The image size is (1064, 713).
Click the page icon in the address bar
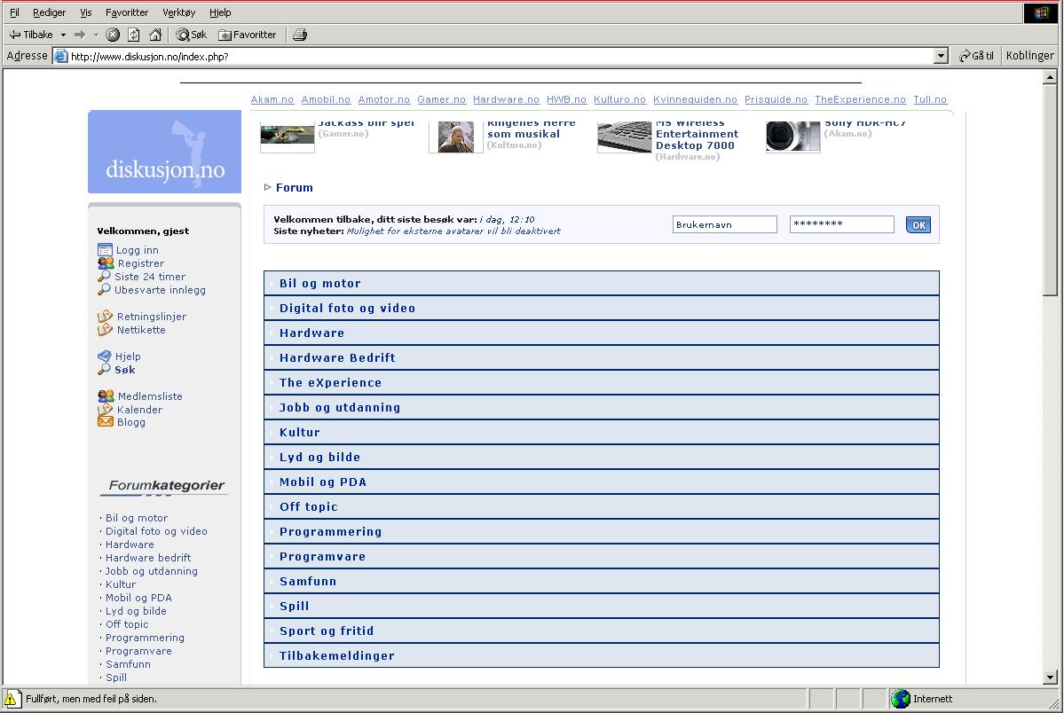coord(61,56)
